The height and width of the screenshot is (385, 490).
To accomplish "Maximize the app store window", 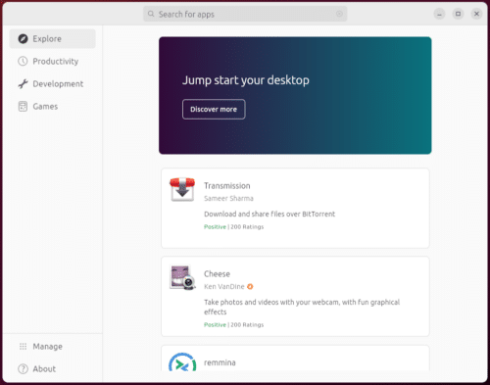I will pyautogui.click(x=458, y=14).
